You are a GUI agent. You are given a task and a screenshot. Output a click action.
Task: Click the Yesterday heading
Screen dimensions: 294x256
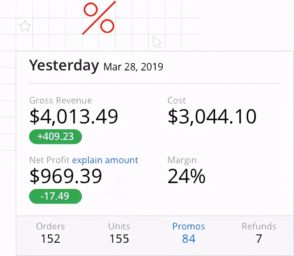pyautogui.click(x=64, y=65)
